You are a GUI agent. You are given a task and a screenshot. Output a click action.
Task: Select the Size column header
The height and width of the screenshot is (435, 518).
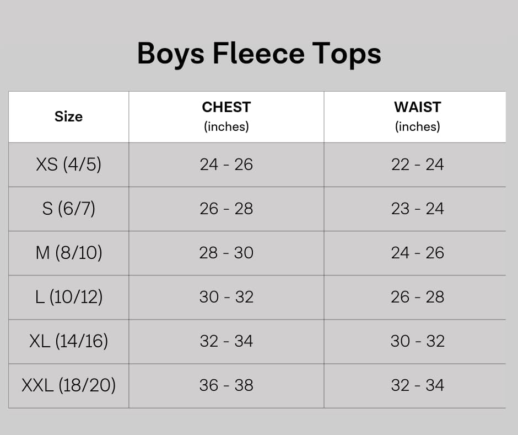pyautogui.click(x=68, y=116)
